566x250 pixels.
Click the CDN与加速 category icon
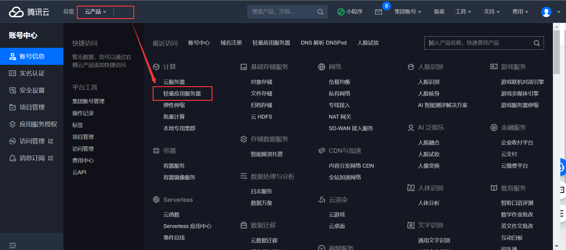pyautogui.click(x=322, y=151)
